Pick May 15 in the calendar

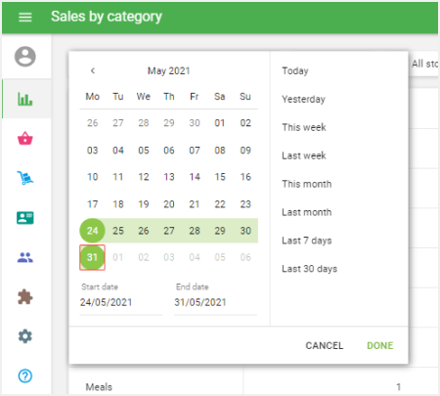tap(220, 177)
